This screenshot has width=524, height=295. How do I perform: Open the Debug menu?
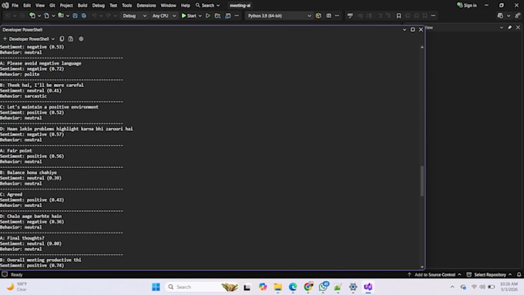click(x=99, y=5)
